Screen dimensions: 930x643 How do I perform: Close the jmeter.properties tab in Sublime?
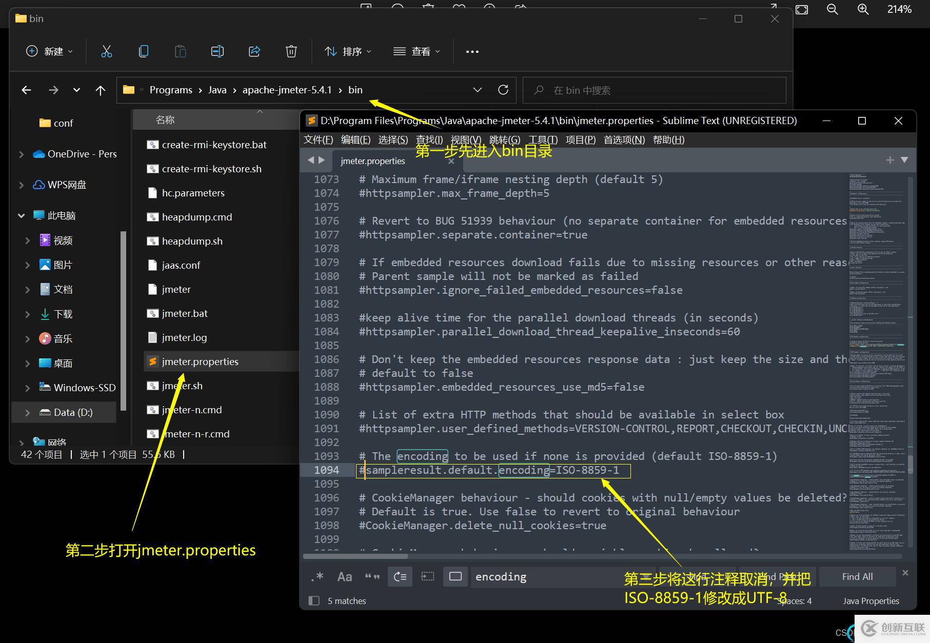click(x=451, y=161)
